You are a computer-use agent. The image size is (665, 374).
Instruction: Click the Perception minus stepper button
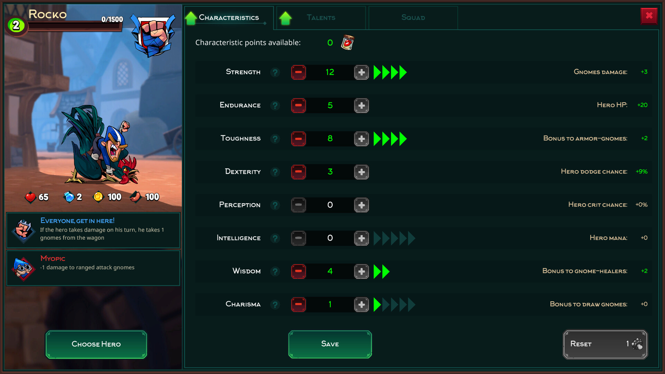click(297, 205)
